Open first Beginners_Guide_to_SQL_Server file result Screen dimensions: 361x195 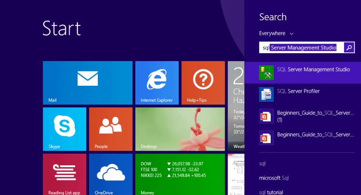pyautogui.click(x=315, y=116)
